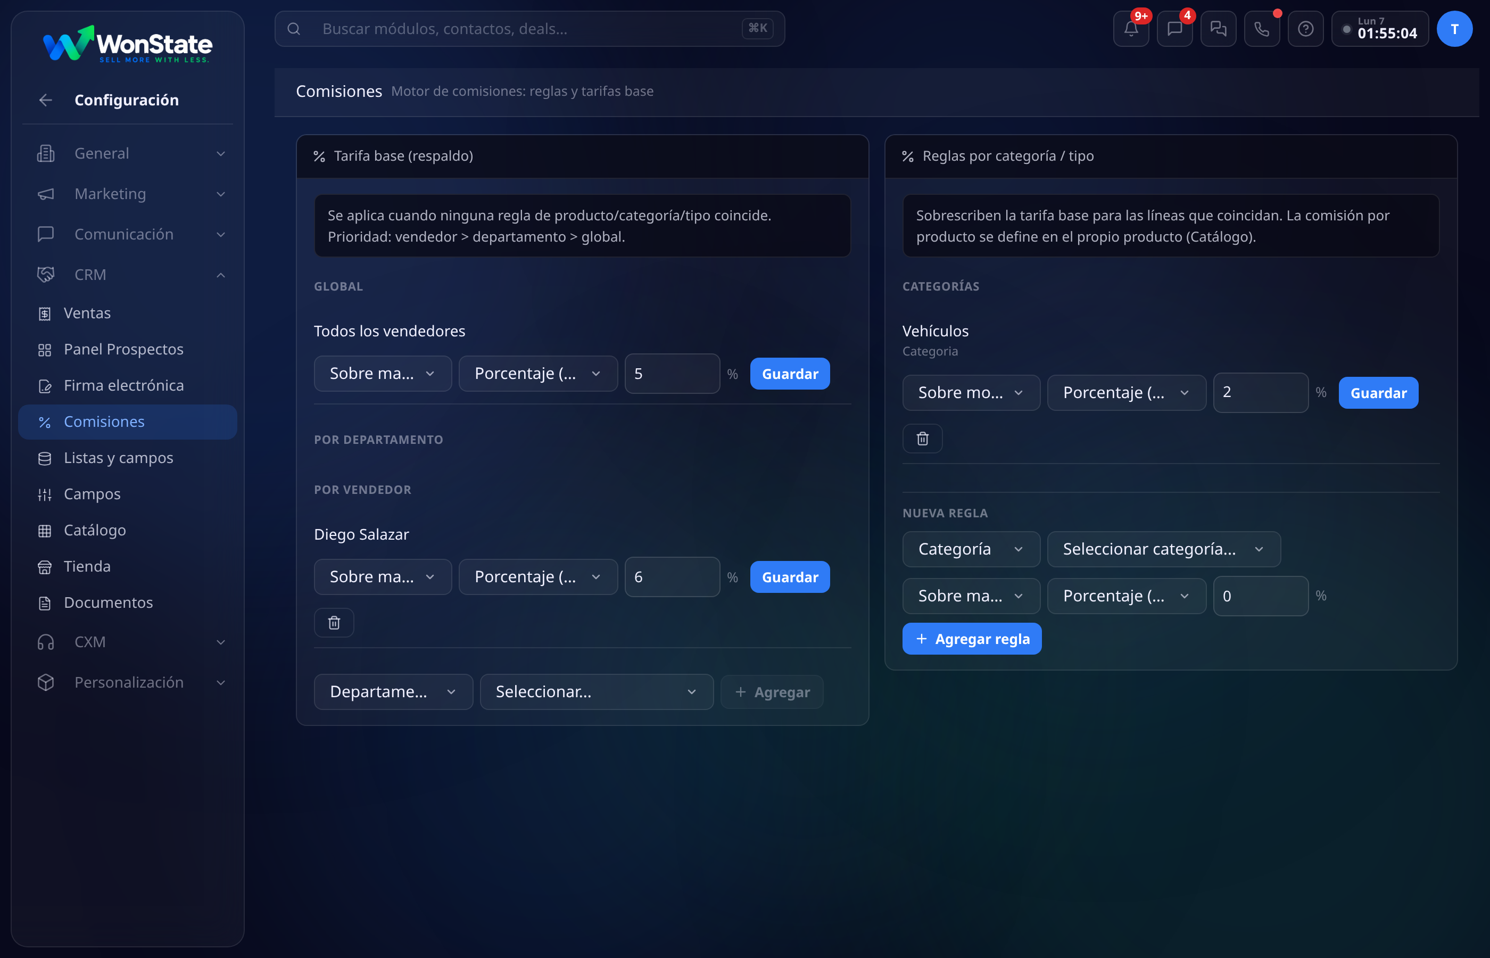Image resolution: width=1490 pixels, height=958 pixels.
Task: Open the Vehículos 'Sobre mo...' dropdown
Action: 971,393
